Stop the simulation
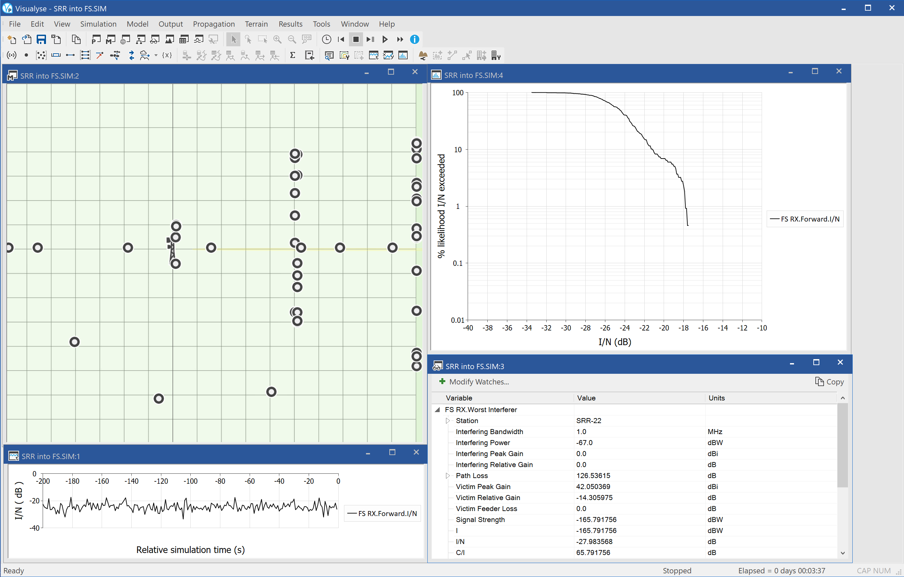Image resolution: width=904 pixels, height=577 pixels. coord(356,39)
